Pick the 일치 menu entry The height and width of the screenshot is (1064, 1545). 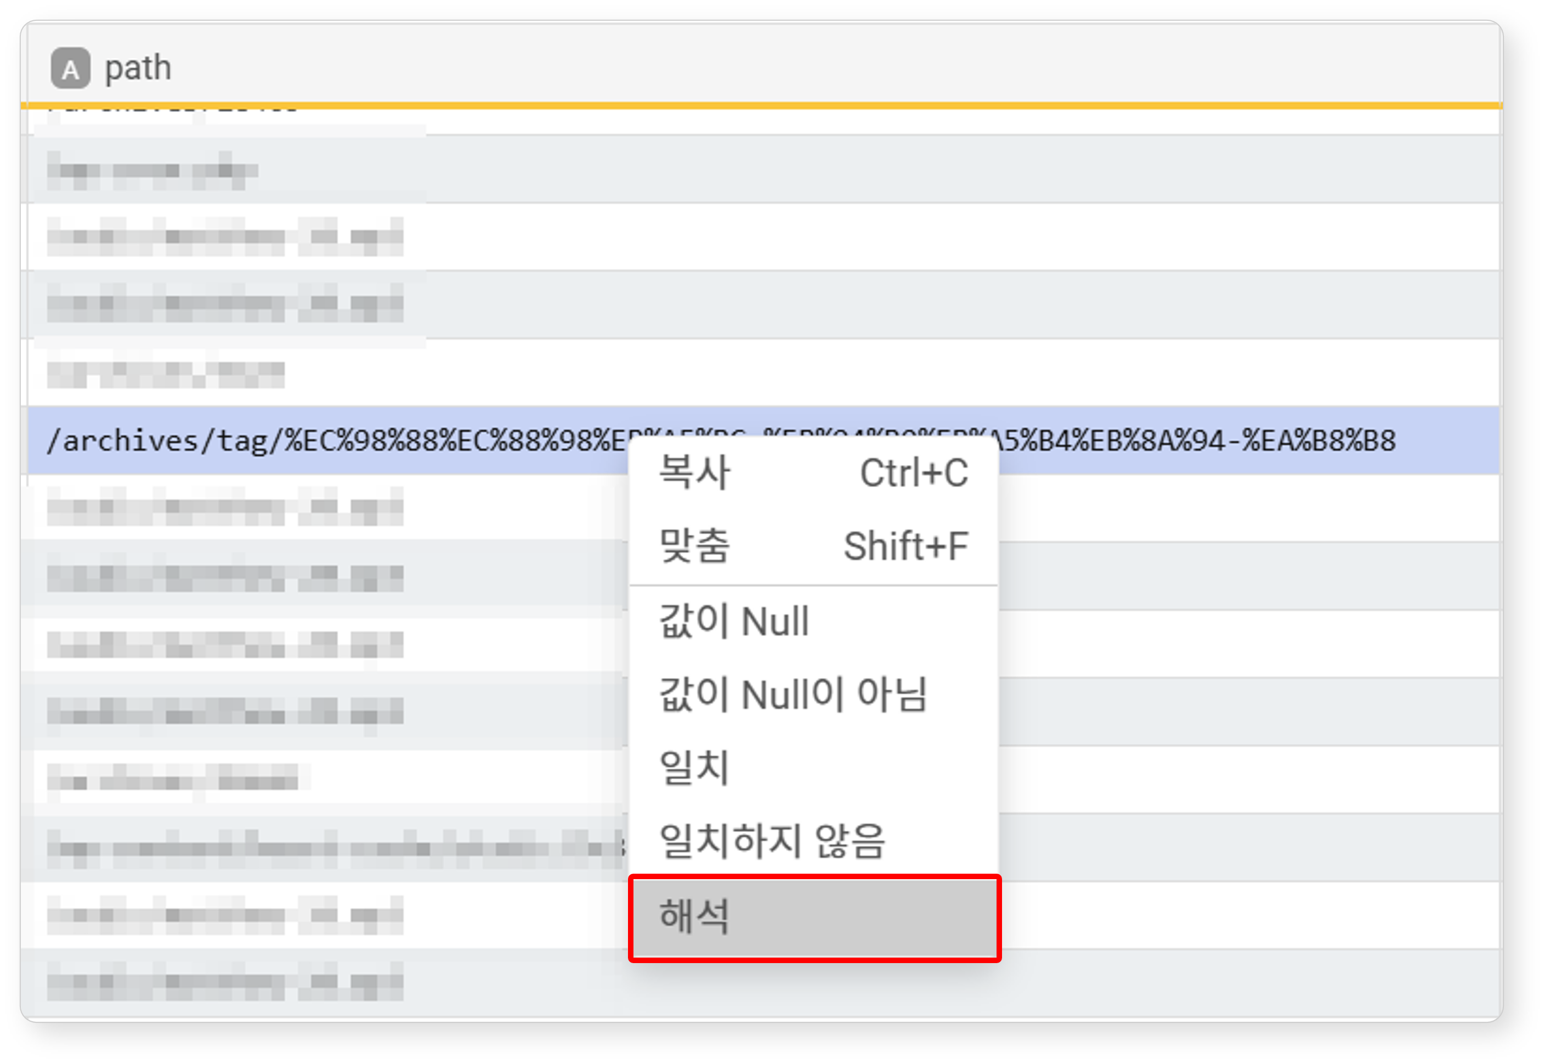pos(813,768)
